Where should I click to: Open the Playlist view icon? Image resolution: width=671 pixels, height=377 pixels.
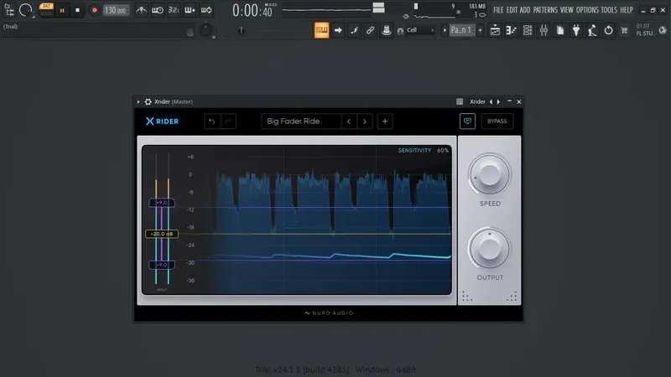click(x=495, y=30)
